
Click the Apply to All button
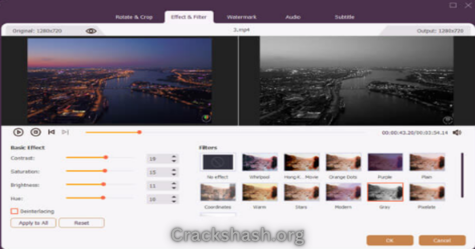(x=34, y=223)
